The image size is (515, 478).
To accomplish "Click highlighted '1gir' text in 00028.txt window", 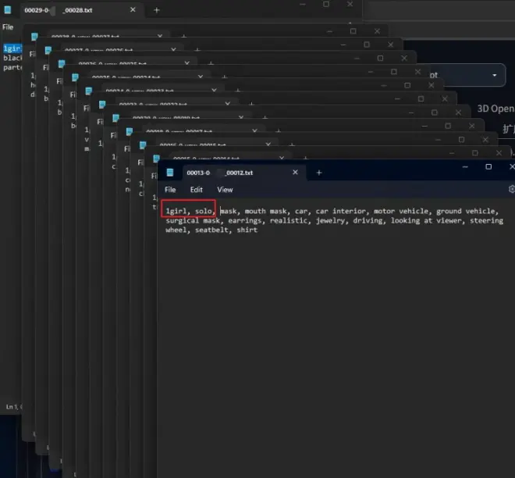I will pyautogui.click(x=12, y=48).
